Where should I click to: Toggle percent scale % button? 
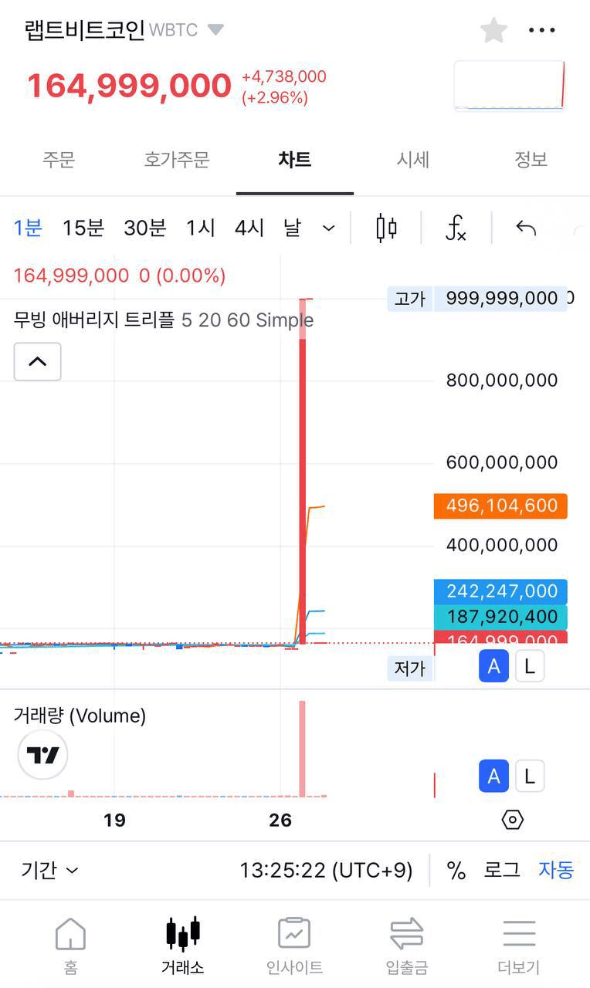click(456, 871)
